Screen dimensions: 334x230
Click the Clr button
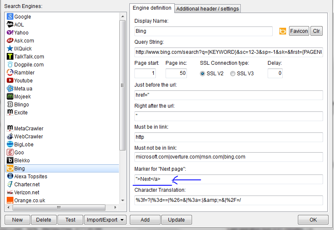pos(316,31)
